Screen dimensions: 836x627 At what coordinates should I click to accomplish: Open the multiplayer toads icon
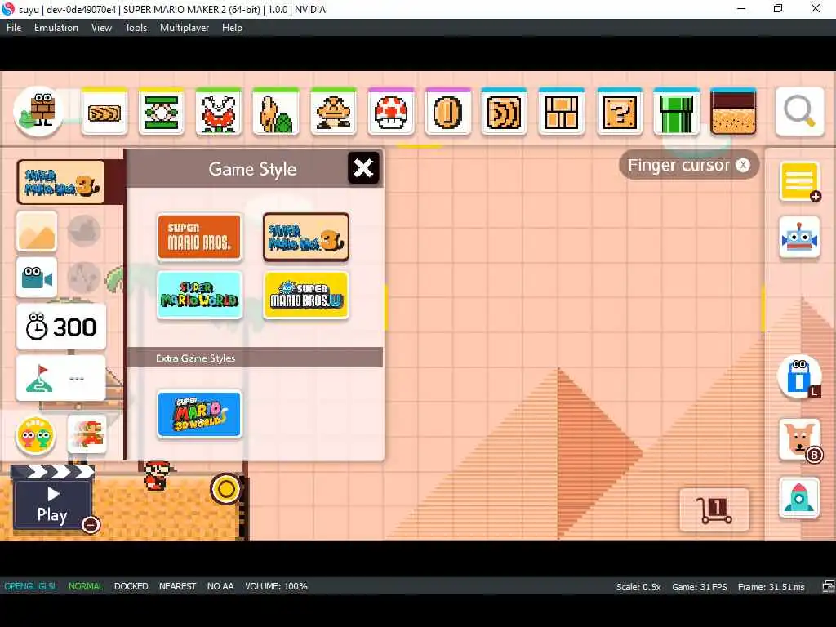click(x=36, y=436)
